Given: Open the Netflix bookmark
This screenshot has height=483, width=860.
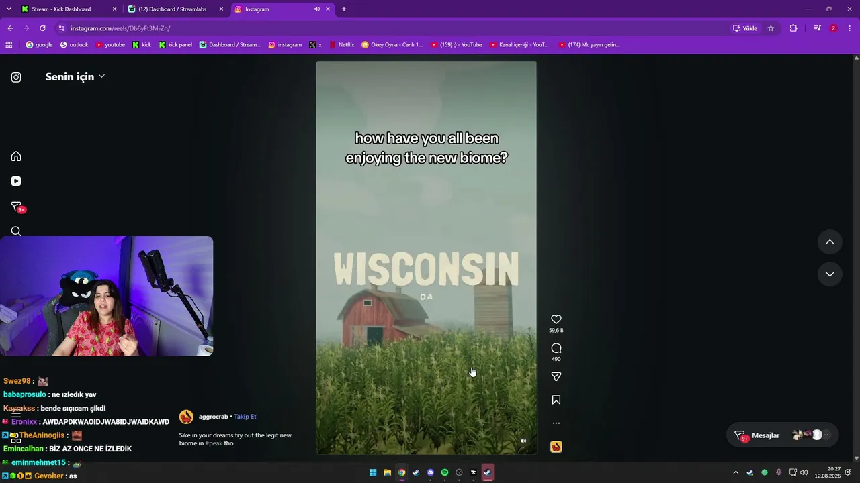Looking at the screenshot, I should pos(341,45).
